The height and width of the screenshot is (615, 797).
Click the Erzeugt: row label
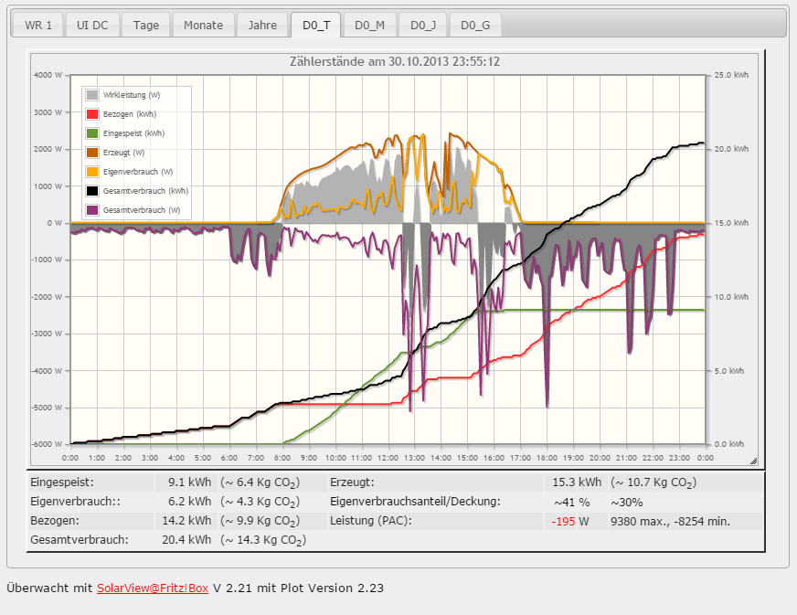click(x=352, y=482)
